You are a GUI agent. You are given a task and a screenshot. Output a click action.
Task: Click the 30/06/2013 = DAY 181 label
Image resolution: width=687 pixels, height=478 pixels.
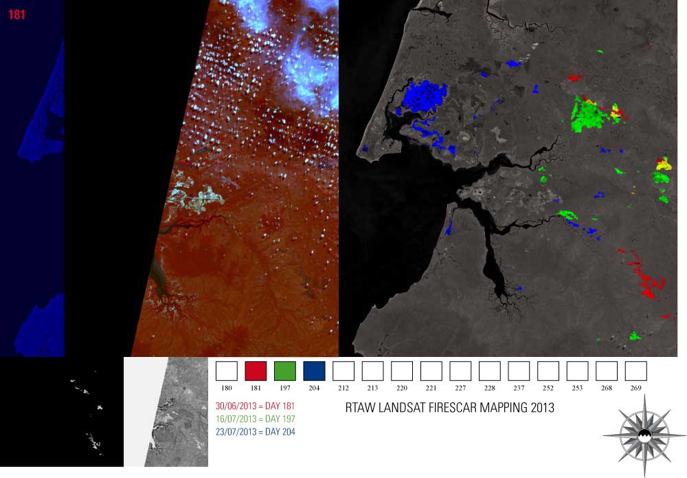pyautogui.click(x=254, y=406)
